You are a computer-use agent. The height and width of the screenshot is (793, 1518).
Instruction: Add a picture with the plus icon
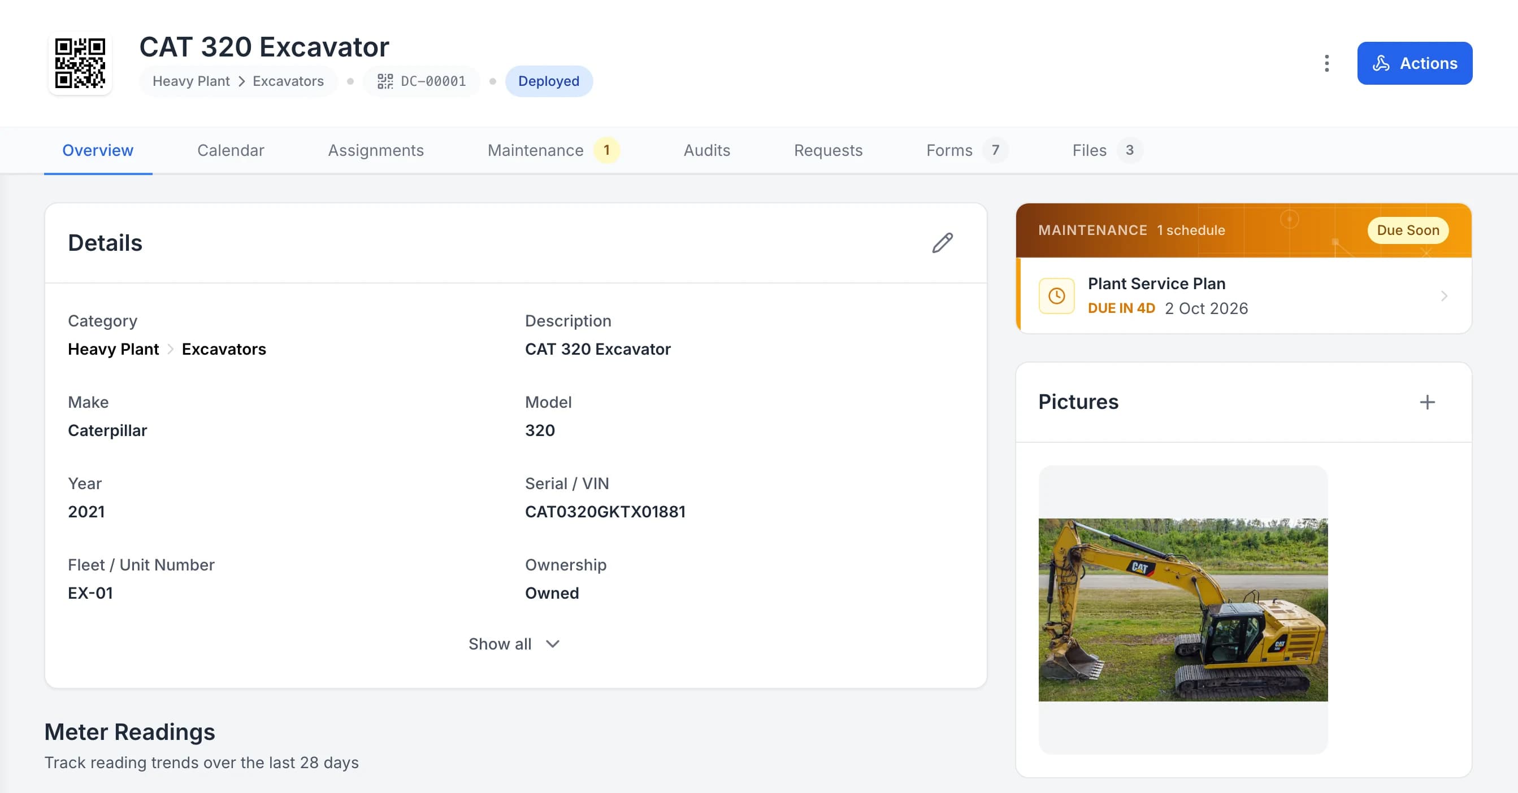click(1426, 402)
